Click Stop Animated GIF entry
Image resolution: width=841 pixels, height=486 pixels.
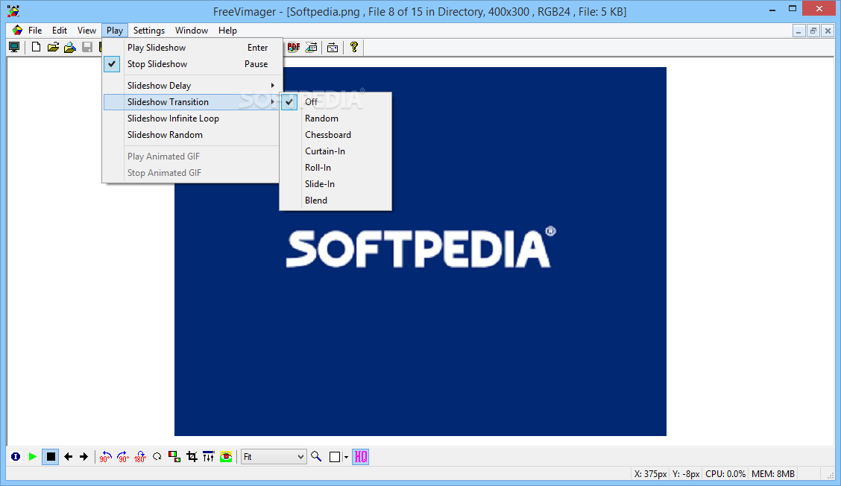coord(192,173)
